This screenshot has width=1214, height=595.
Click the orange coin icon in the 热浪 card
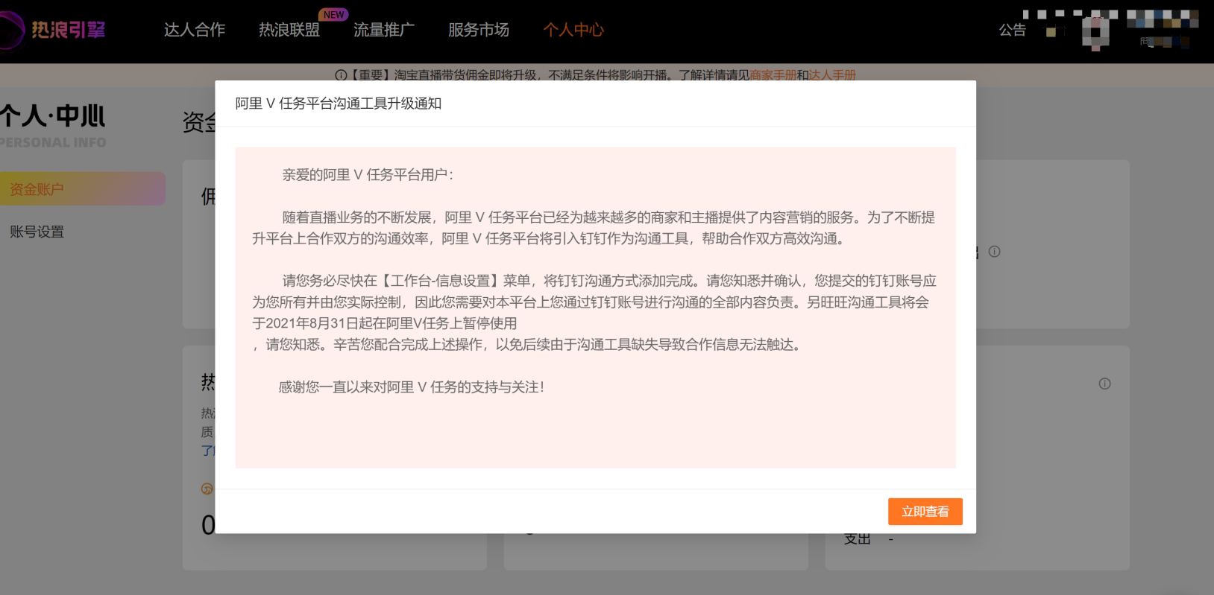[x=207, y=489]
